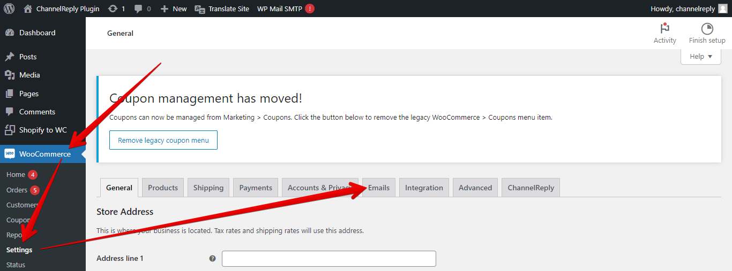Click the Translate Site icon
The image size is (732, 271).
coord(200,9)
